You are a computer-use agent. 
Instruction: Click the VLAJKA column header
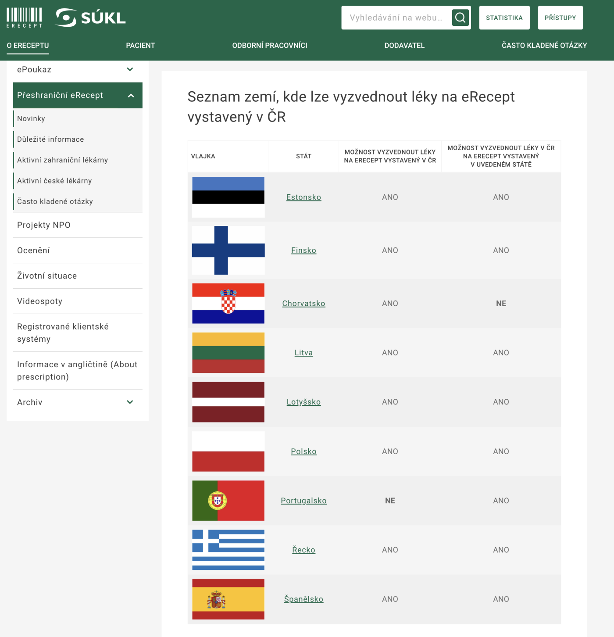[203, 156]
